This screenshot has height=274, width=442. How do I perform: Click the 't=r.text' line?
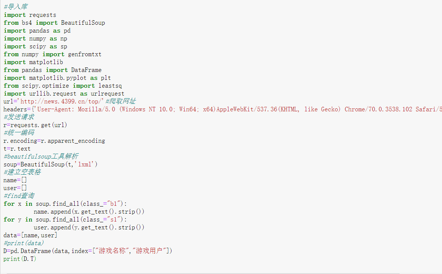pyautogui.click(x=17, y=149)
